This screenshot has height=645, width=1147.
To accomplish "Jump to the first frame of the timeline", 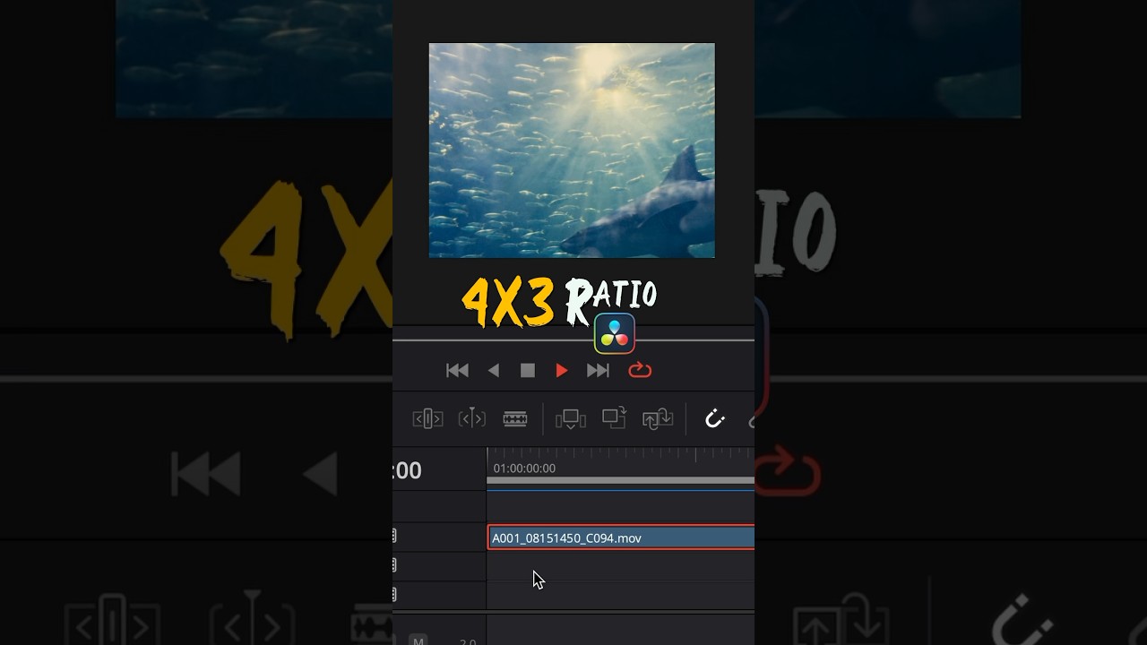I will (457, 371).
